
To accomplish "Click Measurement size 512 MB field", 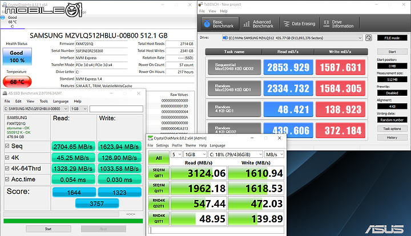I will coord(392,79).
